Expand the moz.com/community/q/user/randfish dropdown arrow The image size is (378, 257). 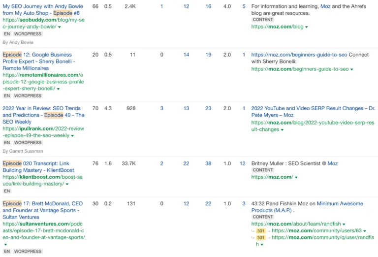(262, 245)
